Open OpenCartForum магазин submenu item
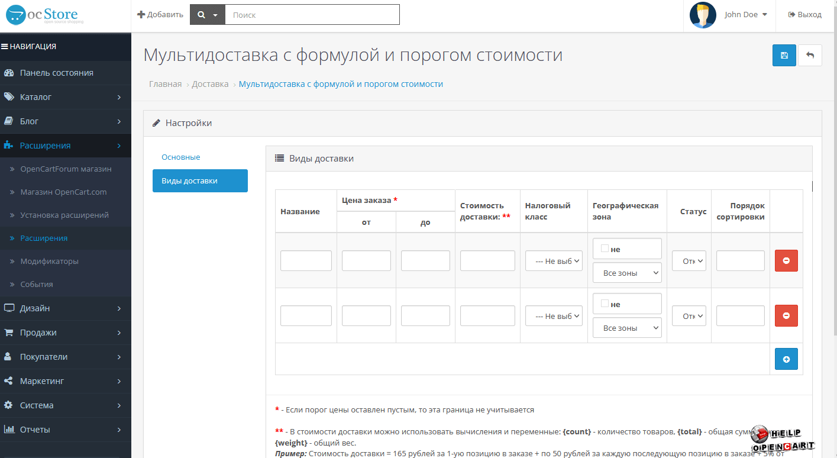The width and height of the screenshot is (837, 458). click(65, 169)
